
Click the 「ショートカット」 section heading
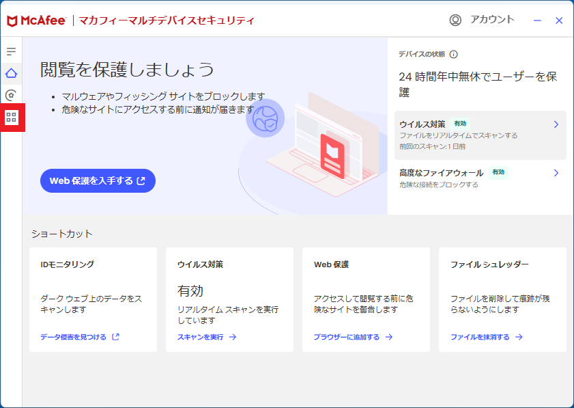click(62, 234)
